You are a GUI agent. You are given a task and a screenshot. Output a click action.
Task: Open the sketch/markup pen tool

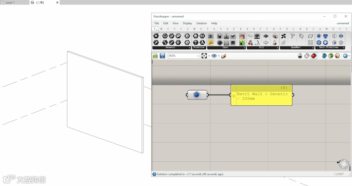pyautogui.click(x=224, y=56)
